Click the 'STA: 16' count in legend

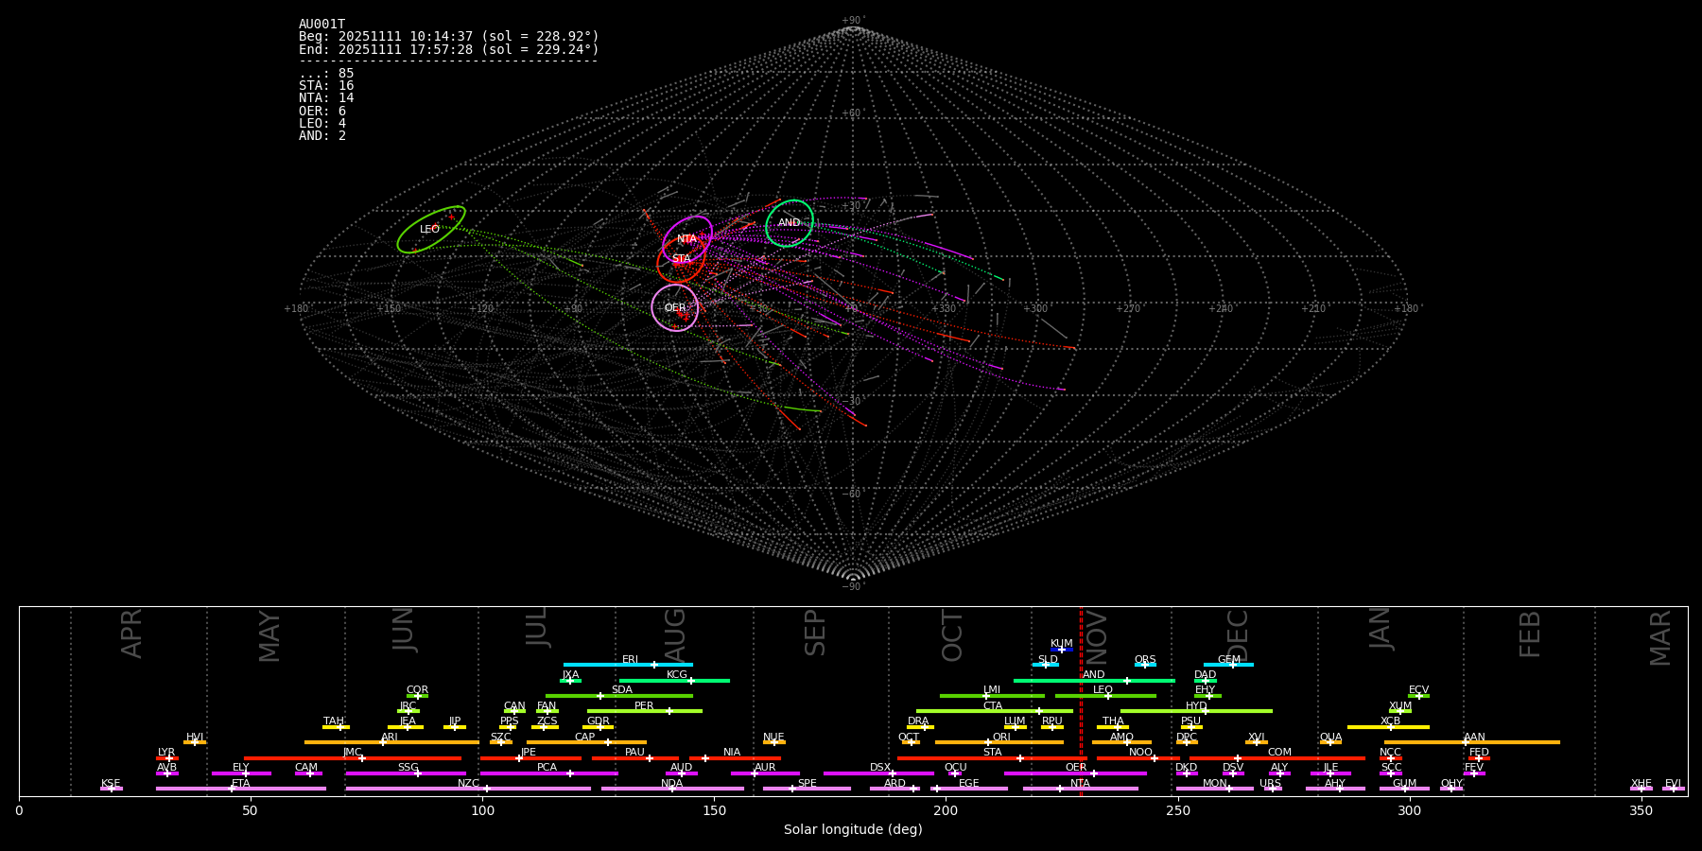(x=326, y=86)
